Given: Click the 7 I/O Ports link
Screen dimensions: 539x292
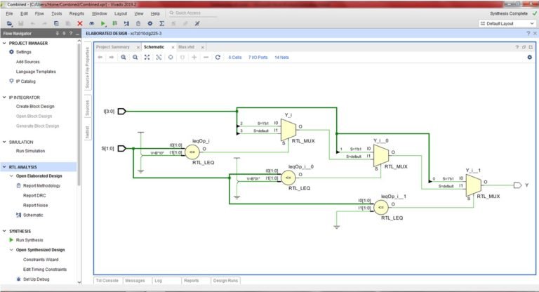Looking at the screenshot, I should pos(258,58).
